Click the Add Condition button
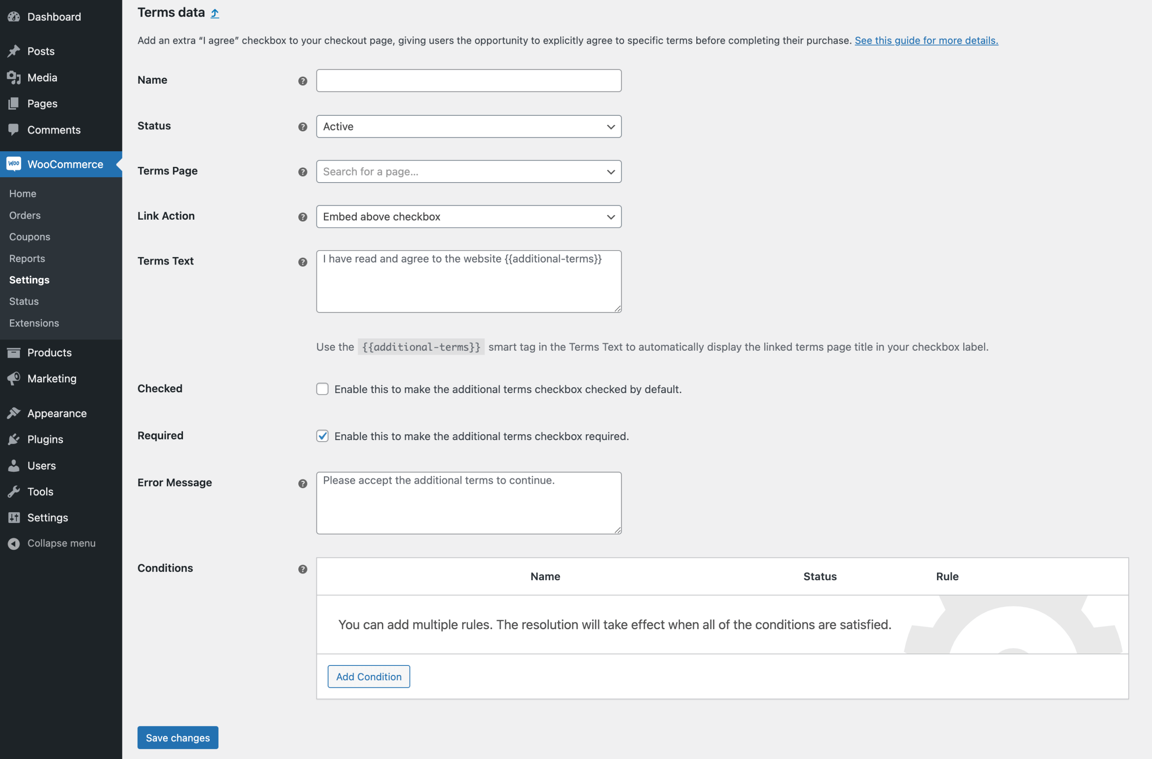 (368, 676)
